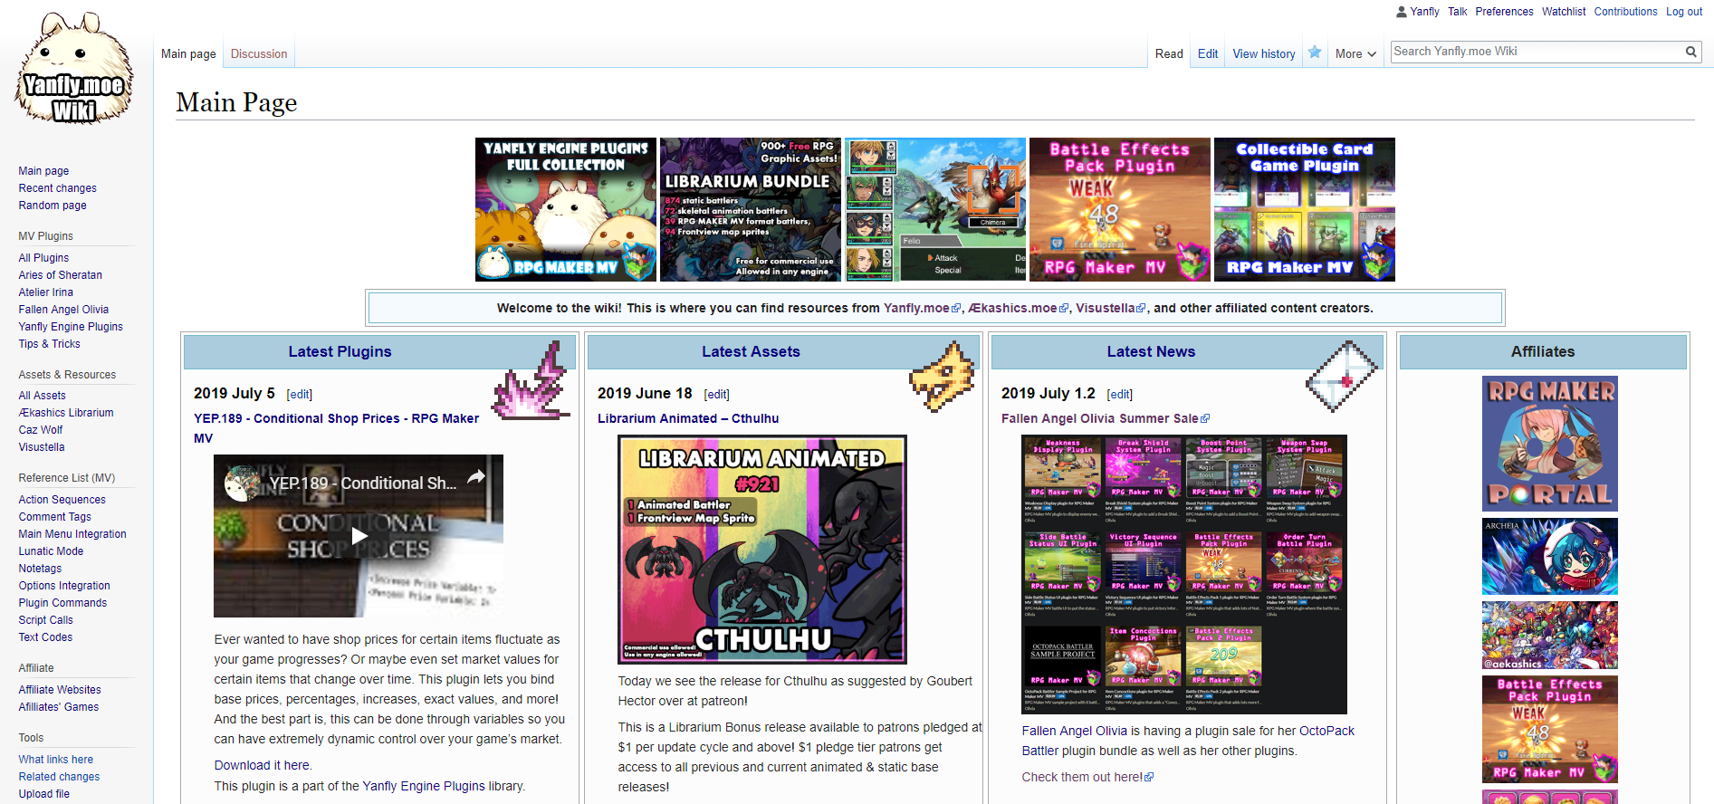Image resolution: width=1714 pixels, height=804 pixels.
Task: Click the gold dragon icon in Latest Assets
Action: (x=942, y=376)
